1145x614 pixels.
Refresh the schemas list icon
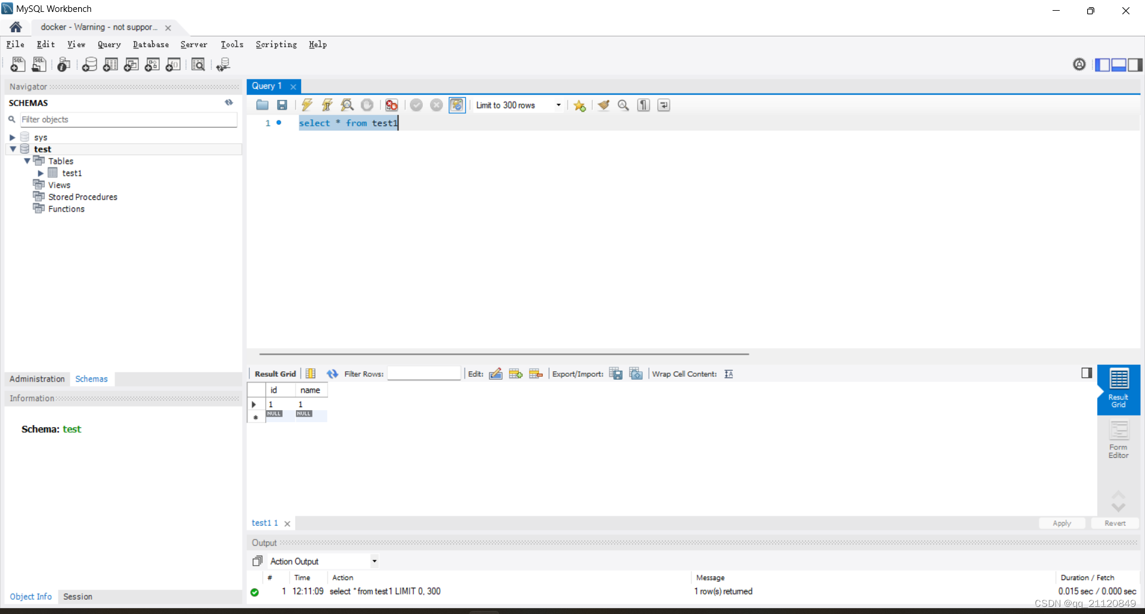tap(229, 103)
